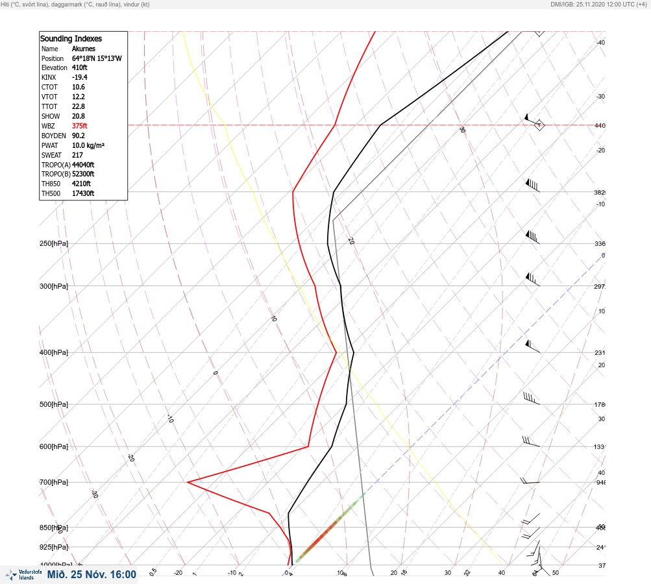Click the VTOT value 12.2
The width and height of the screenshot is (651, 584).
click(79, 97)
